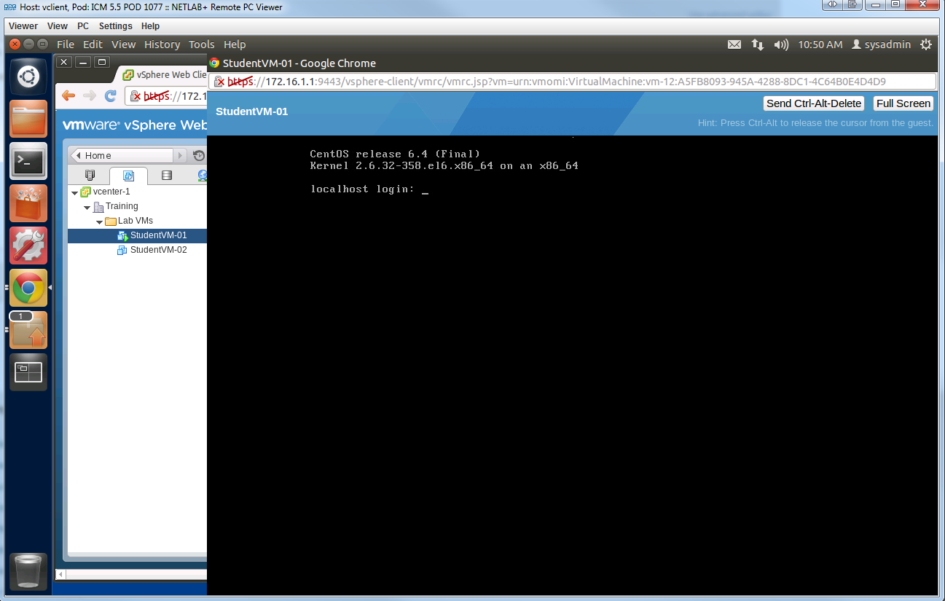Open the History menu
The height and width of the screenshot is (601, 945).
click(162, 44)
